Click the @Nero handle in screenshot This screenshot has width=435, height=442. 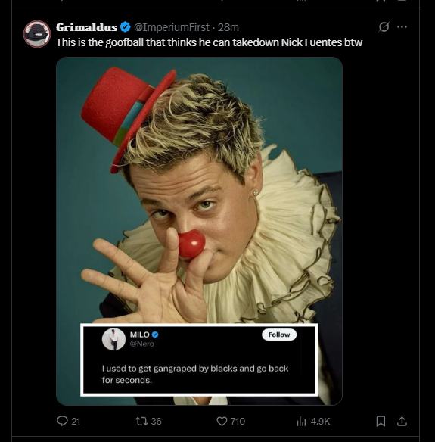point(142,344)
